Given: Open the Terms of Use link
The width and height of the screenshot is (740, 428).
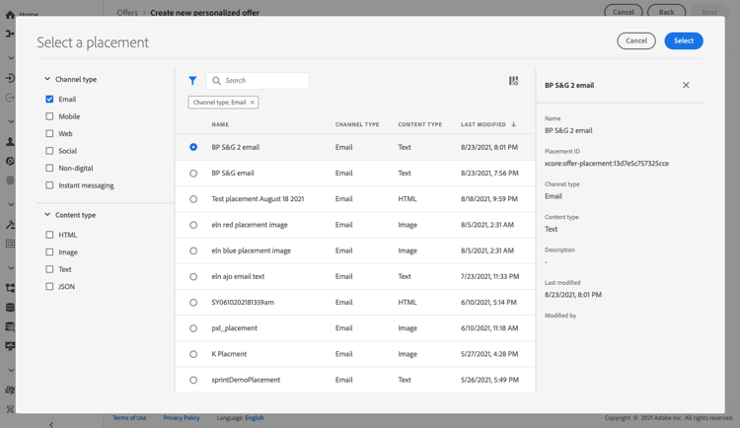Looking at the screenshot, I should point(129,418).
